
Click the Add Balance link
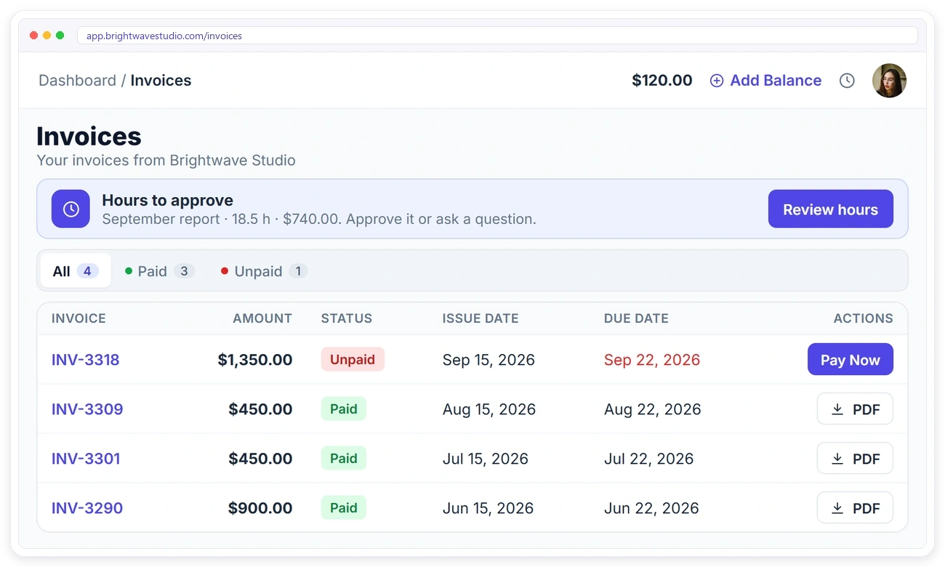(x=765, y=81)
